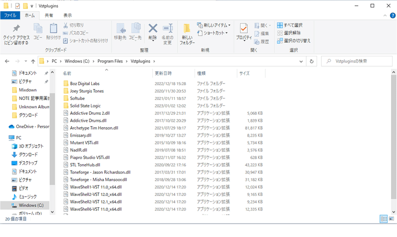397x237 pixels.
Task: Switch to the Share (共有) tab
Action: [49, 15]
